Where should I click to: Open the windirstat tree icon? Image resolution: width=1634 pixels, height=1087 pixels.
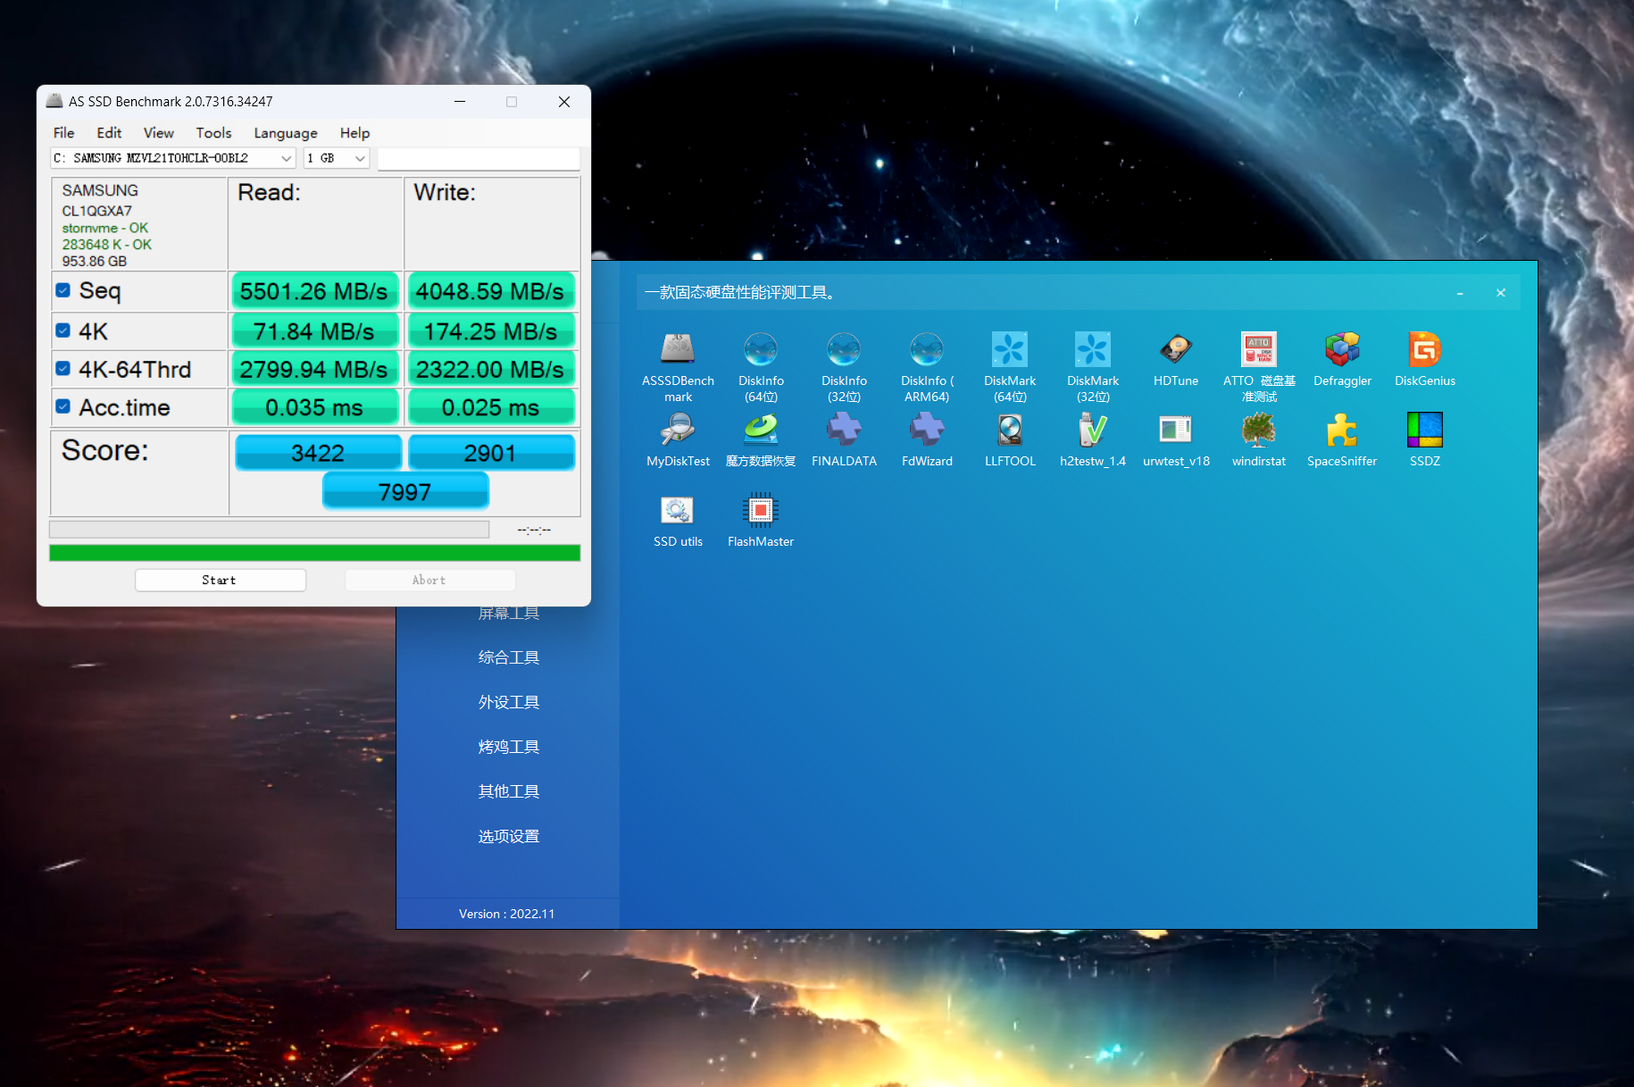(x=1259, y=430)
